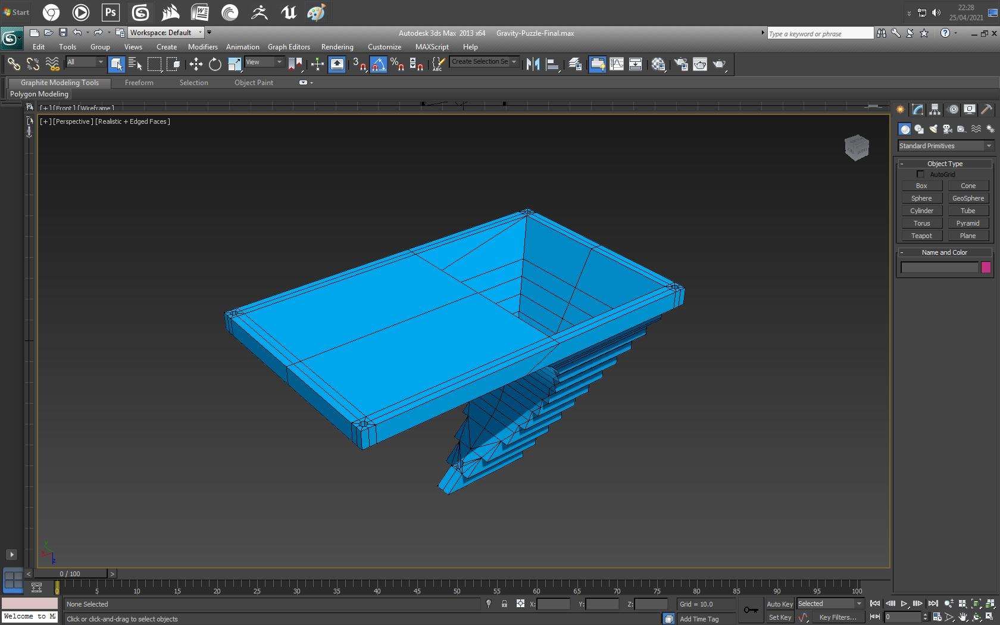This screenshot has height=625, width=1000.
Task: Open the Schematic View
Action: [635, 64]
